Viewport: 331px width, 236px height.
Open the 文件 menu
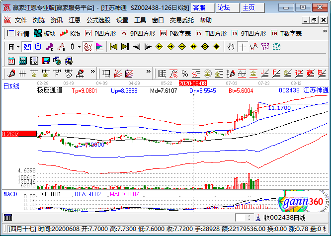coord(21,20)
